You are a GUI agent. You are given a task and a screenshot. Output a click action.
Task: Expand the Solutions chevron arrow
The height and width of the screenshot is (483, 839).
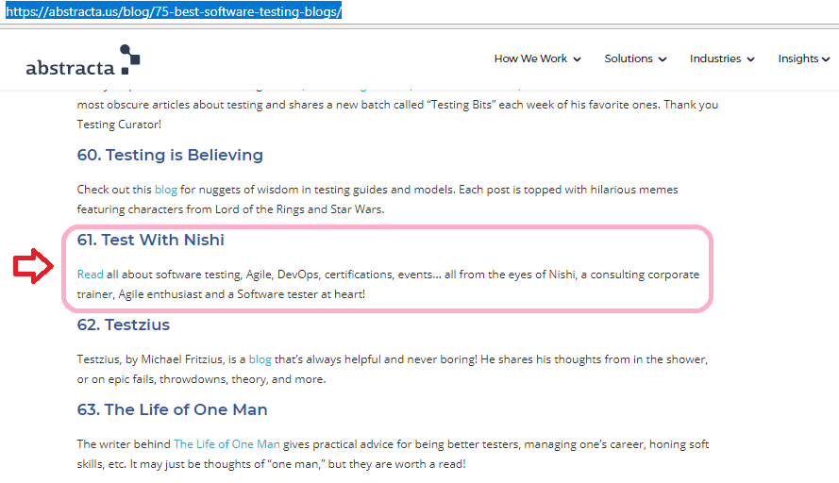663,59
